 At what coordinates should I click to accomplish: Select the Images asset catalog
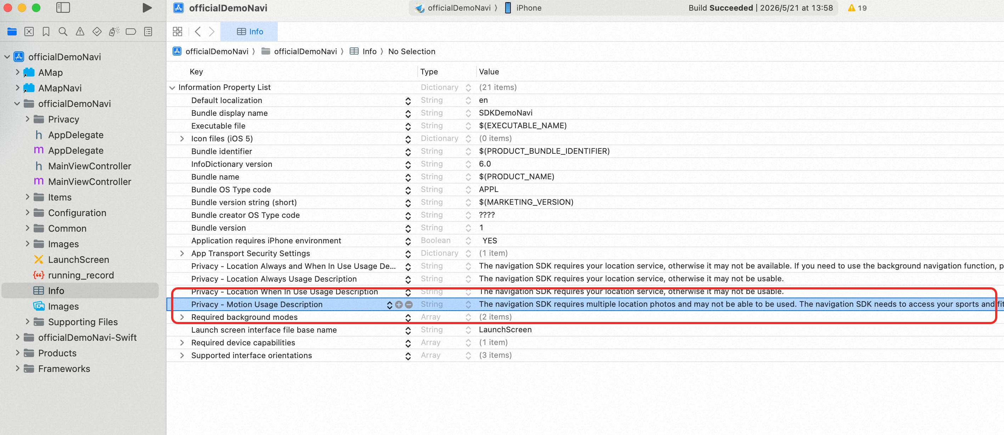click(56, 306)
